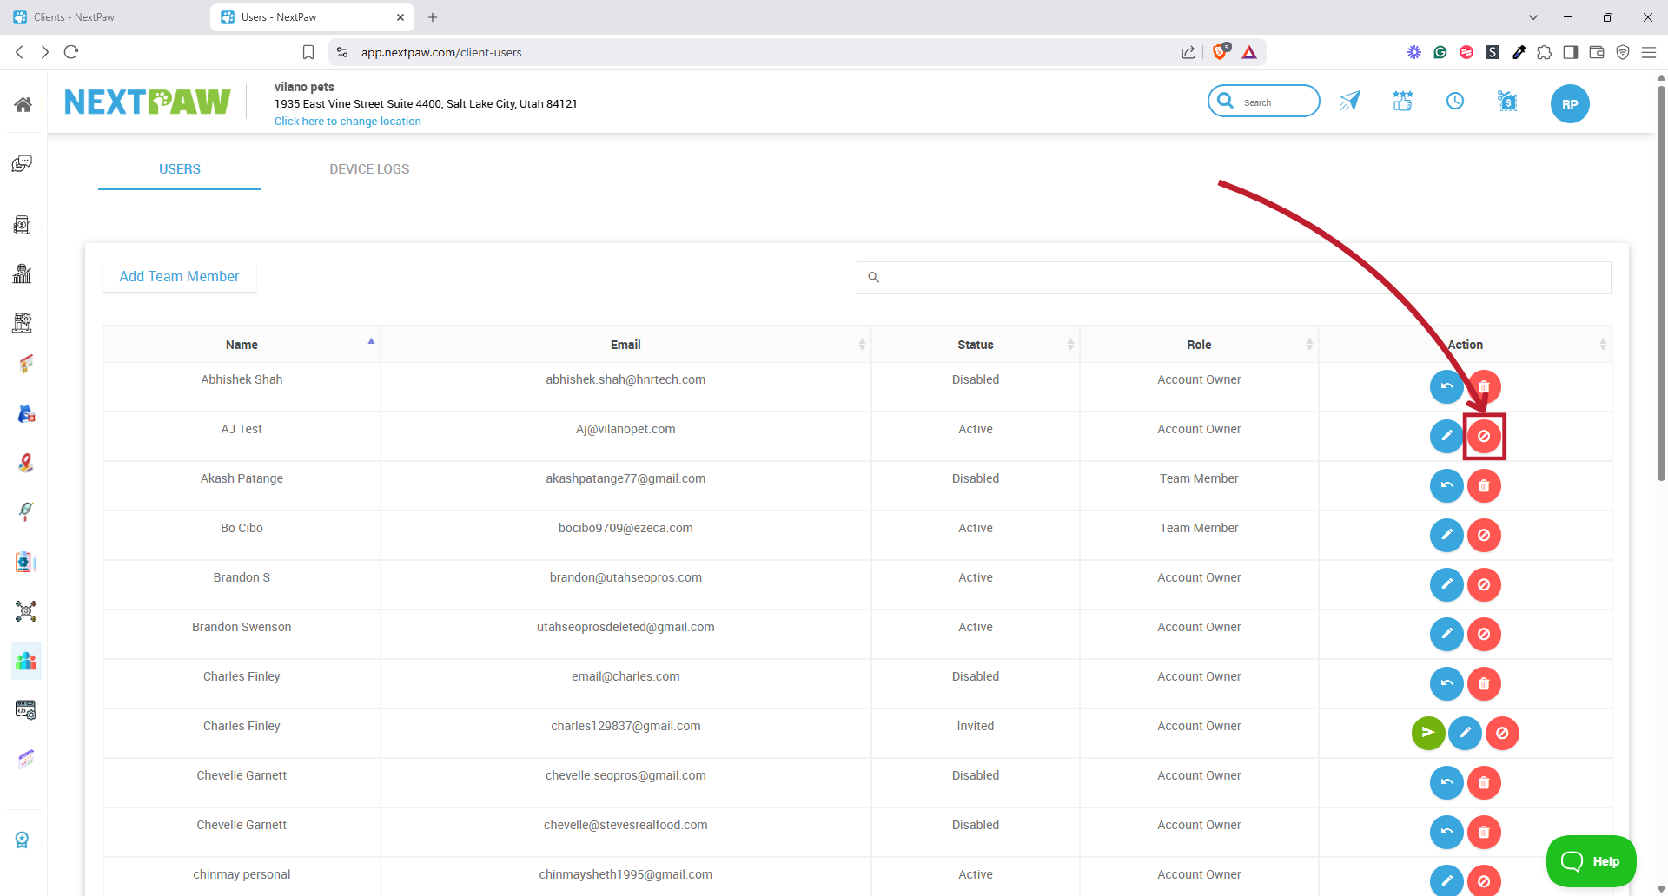Screen dimensions: 1668x896
Task: Click the paper plane send icon in header
Action: click(1350, 102)
